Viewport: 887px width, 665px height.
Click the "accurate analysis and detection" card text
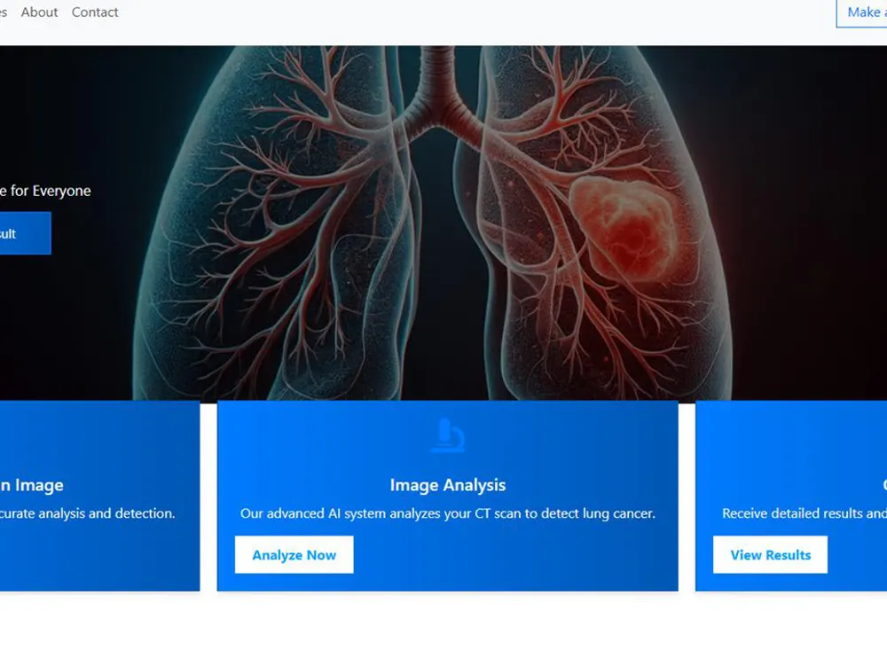[x=88, y=513]
